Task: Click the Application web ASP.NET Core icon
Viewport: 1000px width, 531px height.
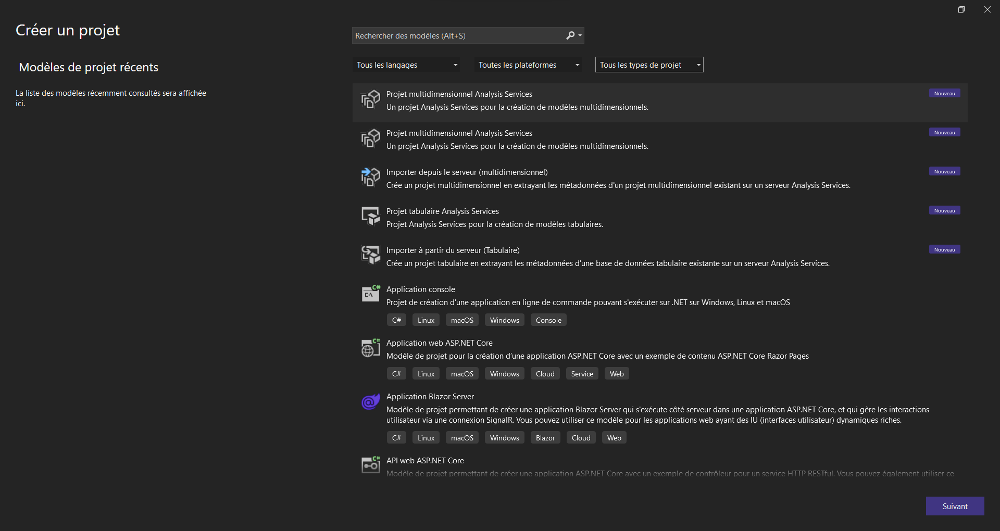Action: (371, 348)
